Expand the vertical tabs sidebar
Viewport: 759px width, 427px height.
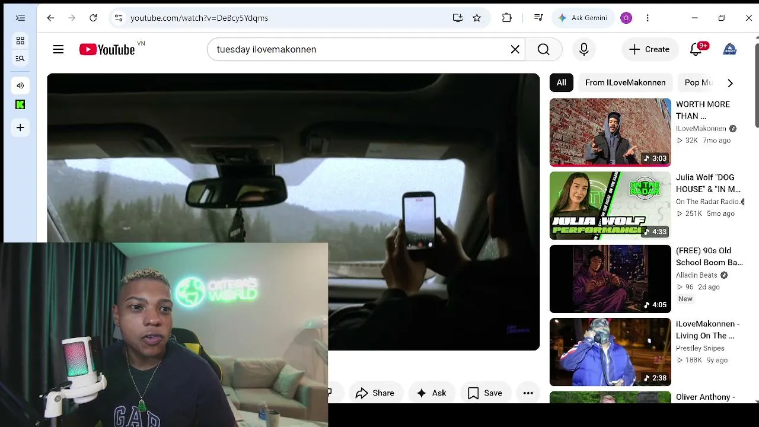20,18
